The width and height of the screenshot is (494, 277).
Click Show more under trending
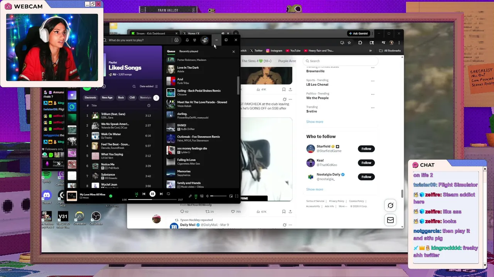(315, 122)
